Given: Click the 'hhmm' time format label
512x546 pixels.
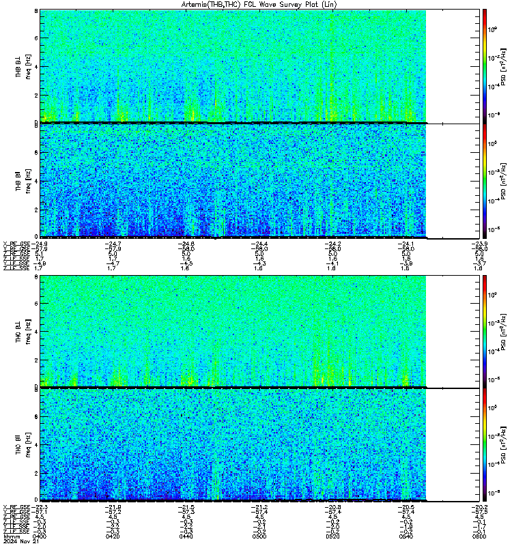Looking at the screenshot, I should click(12, 536).
